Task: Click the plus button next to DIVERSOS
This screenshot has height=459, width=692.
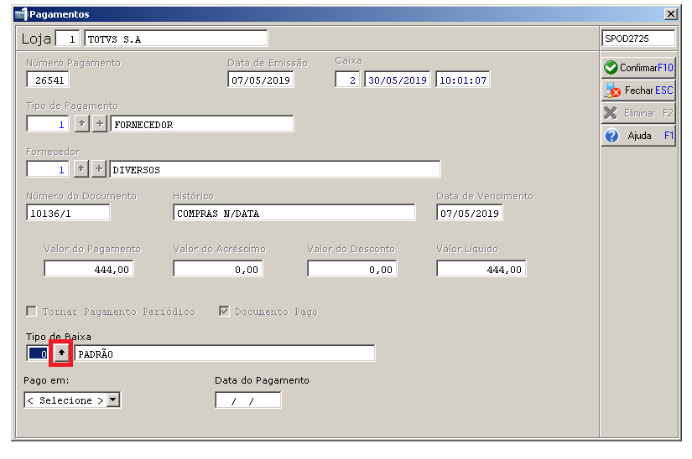Action: tap(99, 168)
